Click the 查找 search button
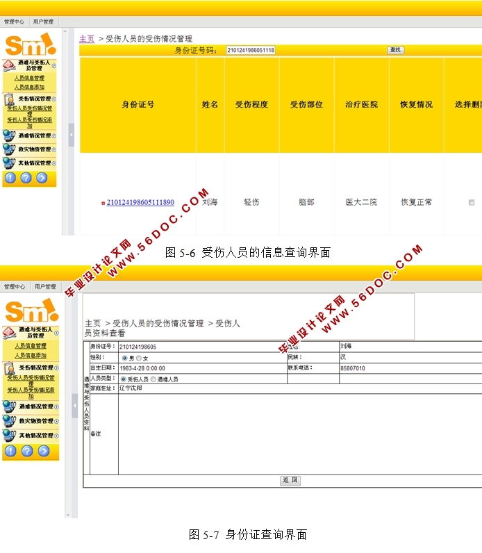 pos(396,50)
